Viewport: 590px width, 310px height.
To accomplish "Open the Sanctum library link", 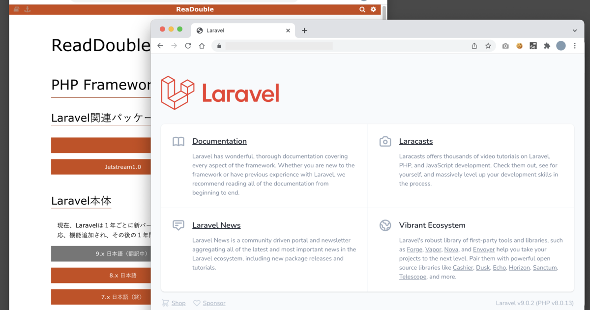I will pyautogui.click(x=545, y=268).
